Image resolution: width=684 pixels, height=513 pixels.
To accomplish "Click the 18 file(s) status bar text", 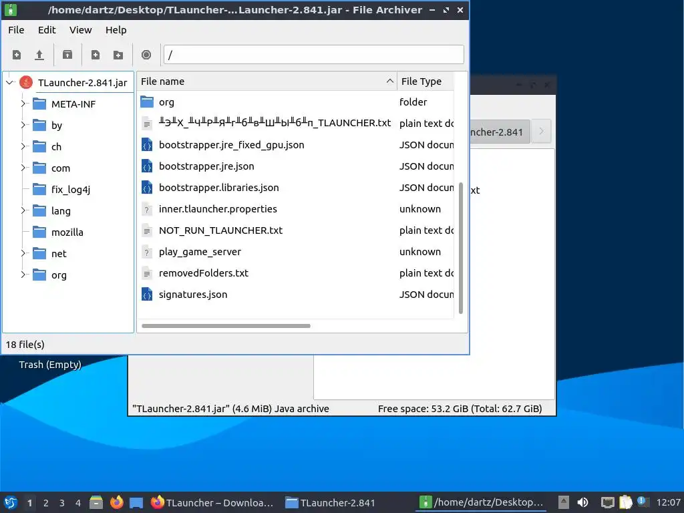I will 25,345.
